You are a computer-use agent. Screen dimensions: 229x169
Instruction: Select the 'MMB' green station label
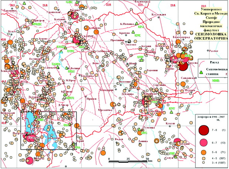pyautogui.click(x=216, y=80)
